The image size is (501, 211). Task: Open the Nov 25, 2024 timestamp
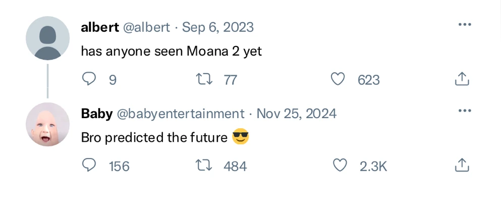tap(297, 114)
